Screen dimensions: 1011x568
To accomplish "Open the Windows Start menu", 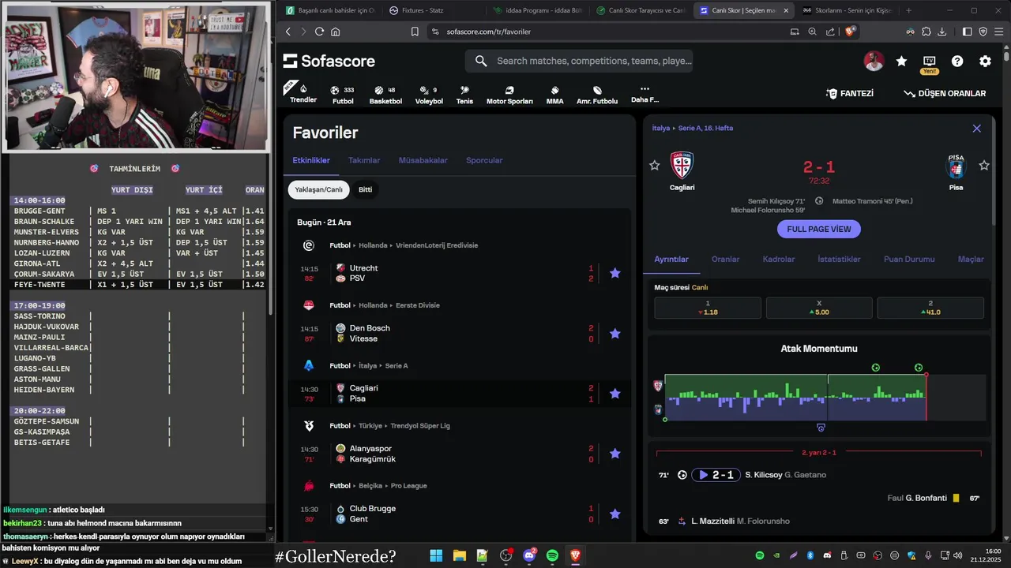I will tap(436, 556).
